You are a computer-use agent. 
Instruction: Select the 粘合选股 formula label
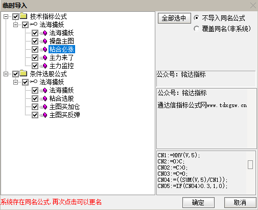point(62,98)
